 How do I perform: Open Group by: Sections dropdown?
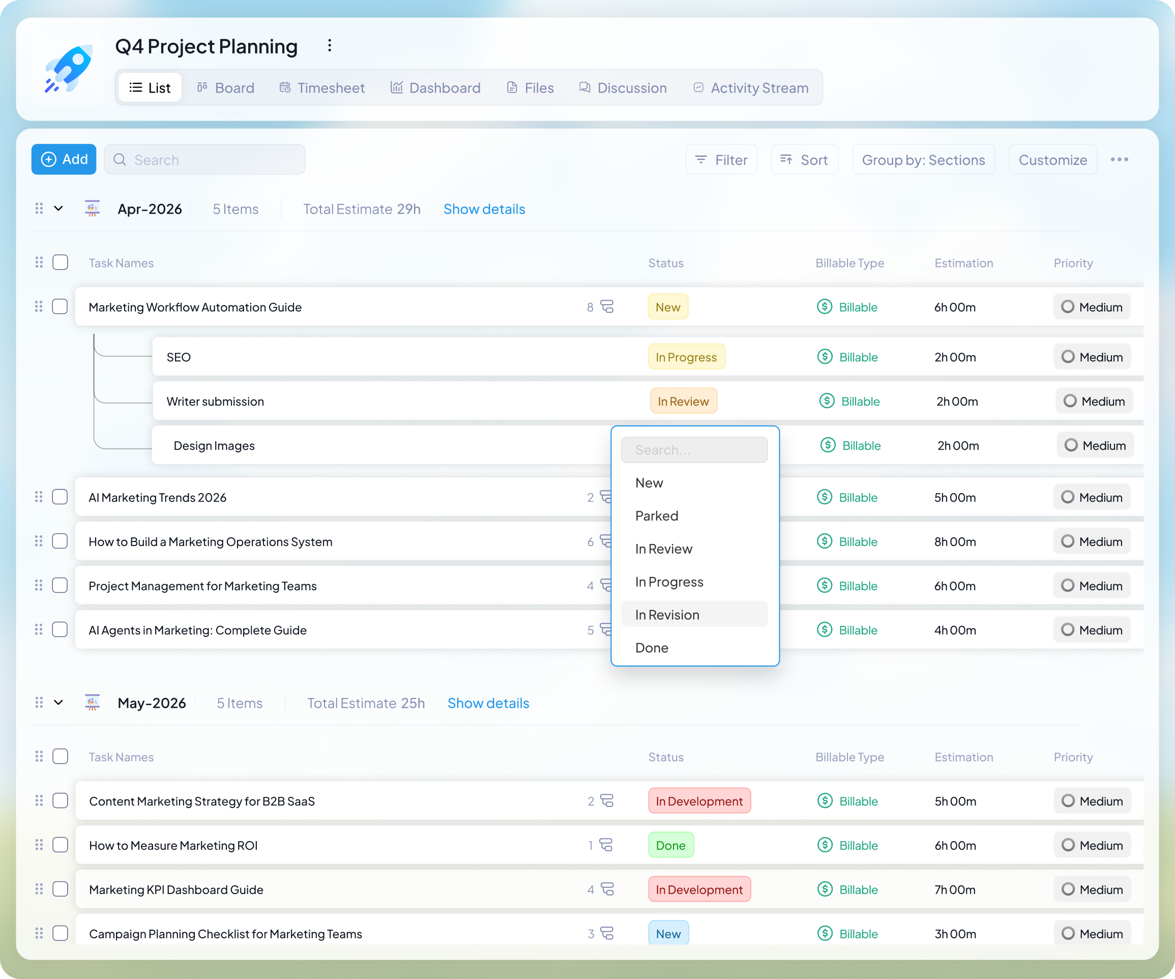[923, 160]
